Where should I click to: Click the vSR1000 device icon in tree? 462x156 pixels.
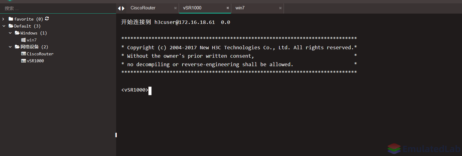coord(23,61)
